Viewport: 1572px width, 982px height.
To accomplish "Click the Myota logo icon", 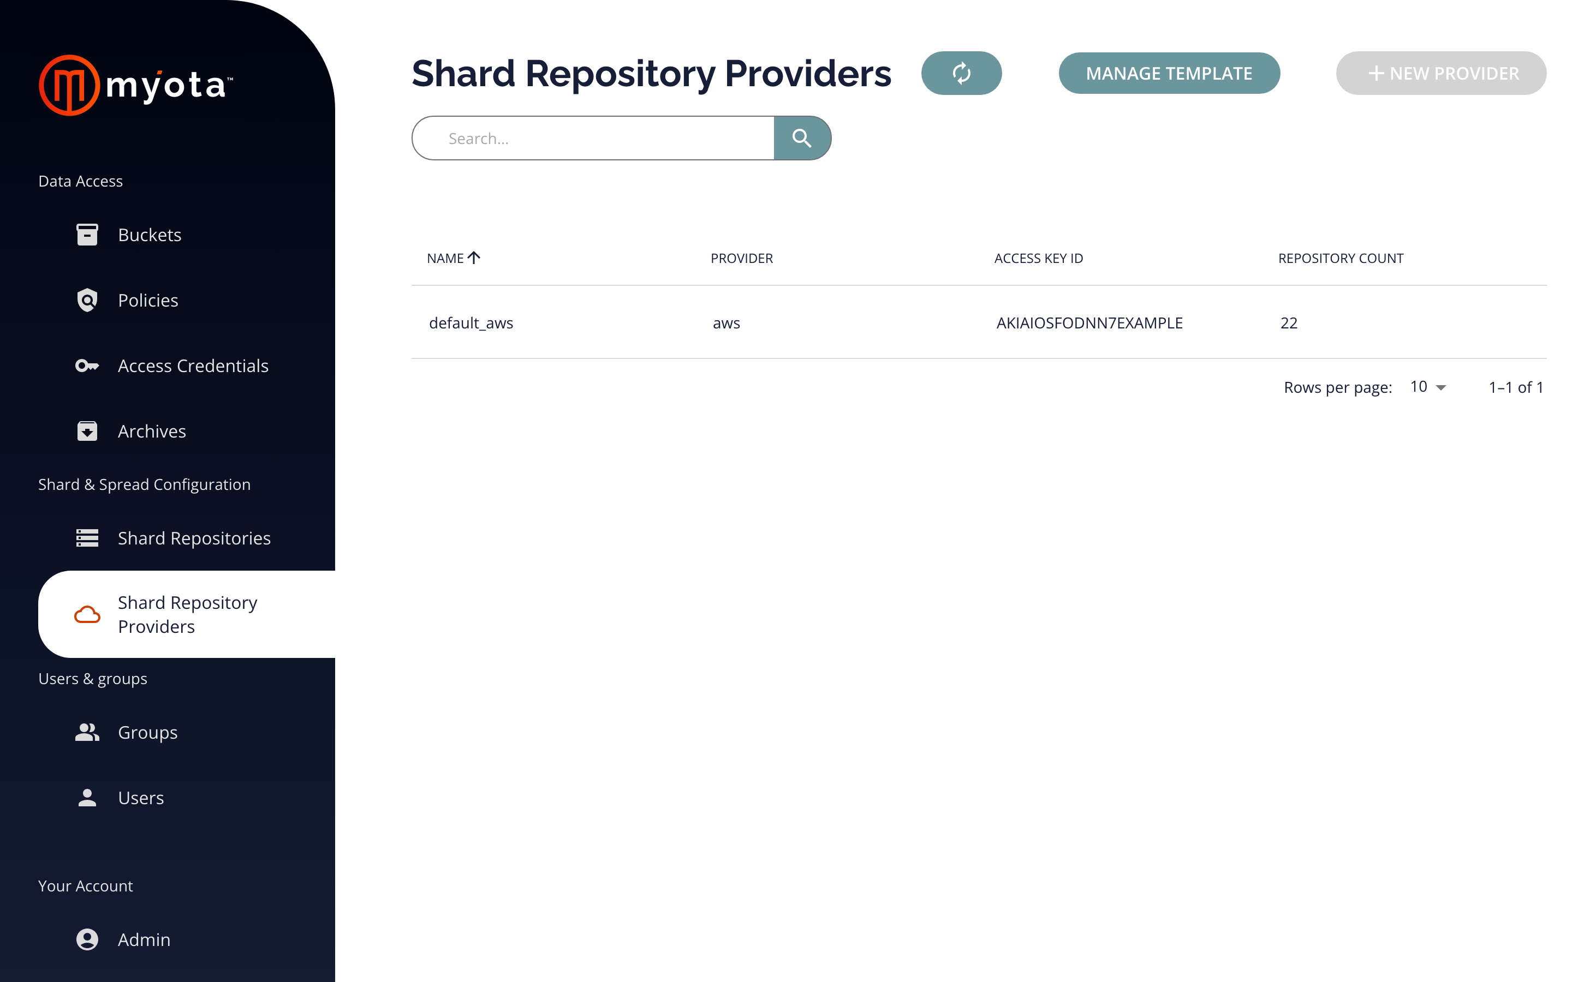I will (69, 85).
